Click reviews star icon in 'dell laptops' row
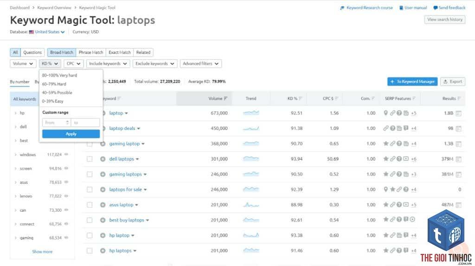Screen dimensions: 475x266 (385, 159)
